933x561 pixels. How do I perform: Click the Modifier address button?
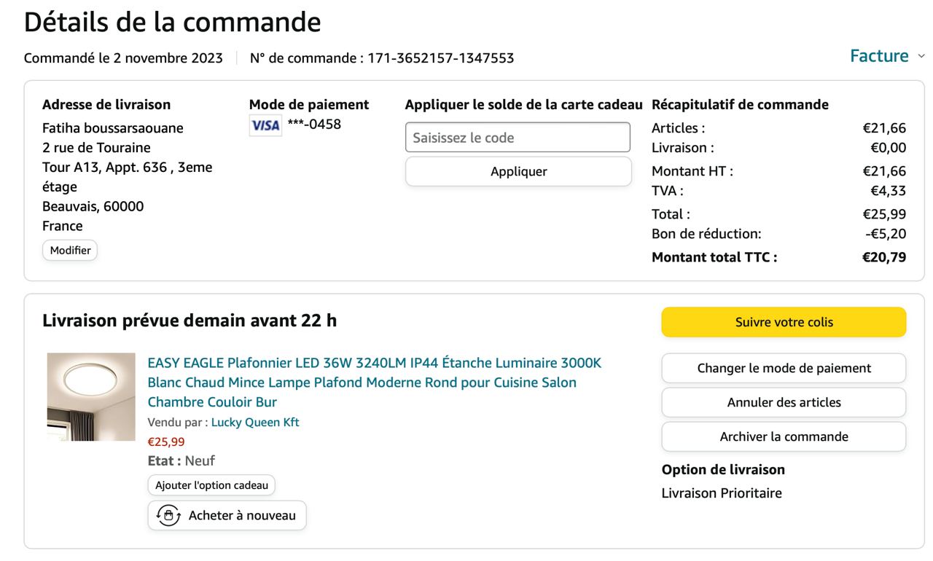[x=70, y=251]
